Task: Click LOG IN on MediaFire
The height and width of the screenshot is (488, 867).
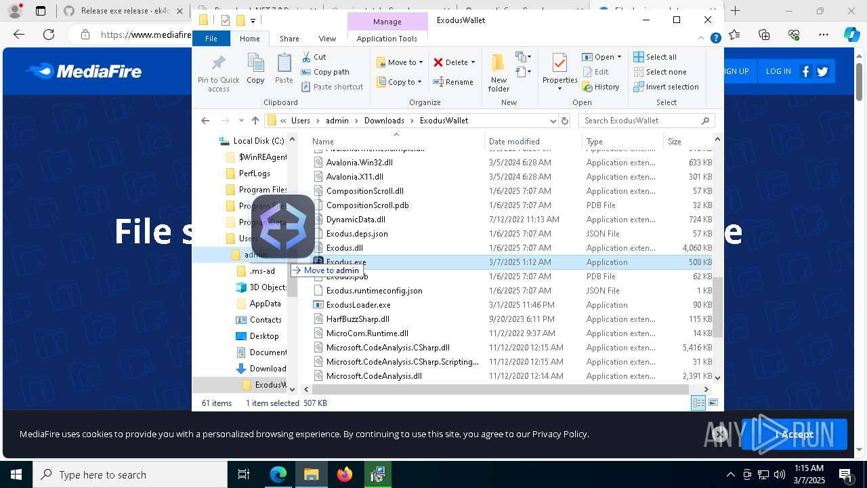Action: 778,71
